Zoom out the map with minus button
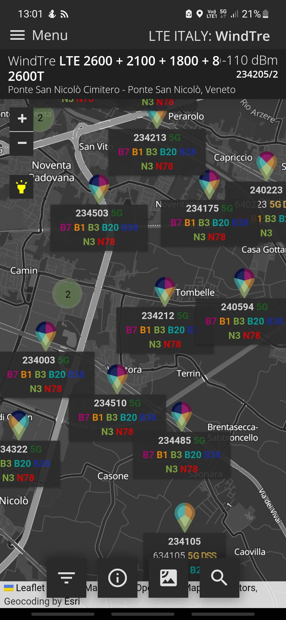This screenshot has height=620, width=286. coord(22,144)
